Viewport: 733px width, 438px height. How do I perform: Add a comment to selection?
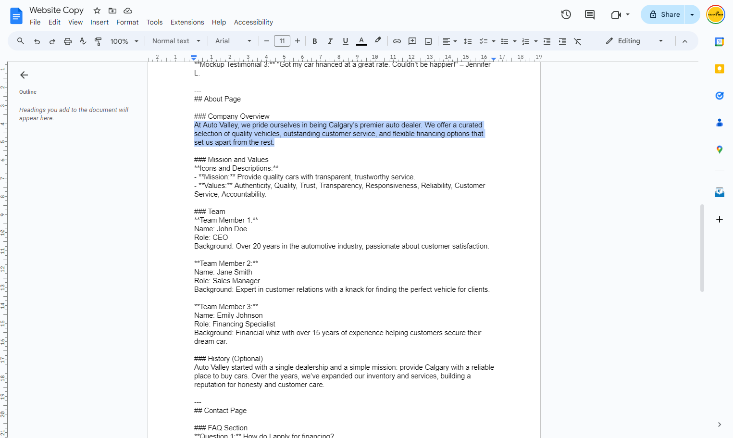click(x=412, y=41)
